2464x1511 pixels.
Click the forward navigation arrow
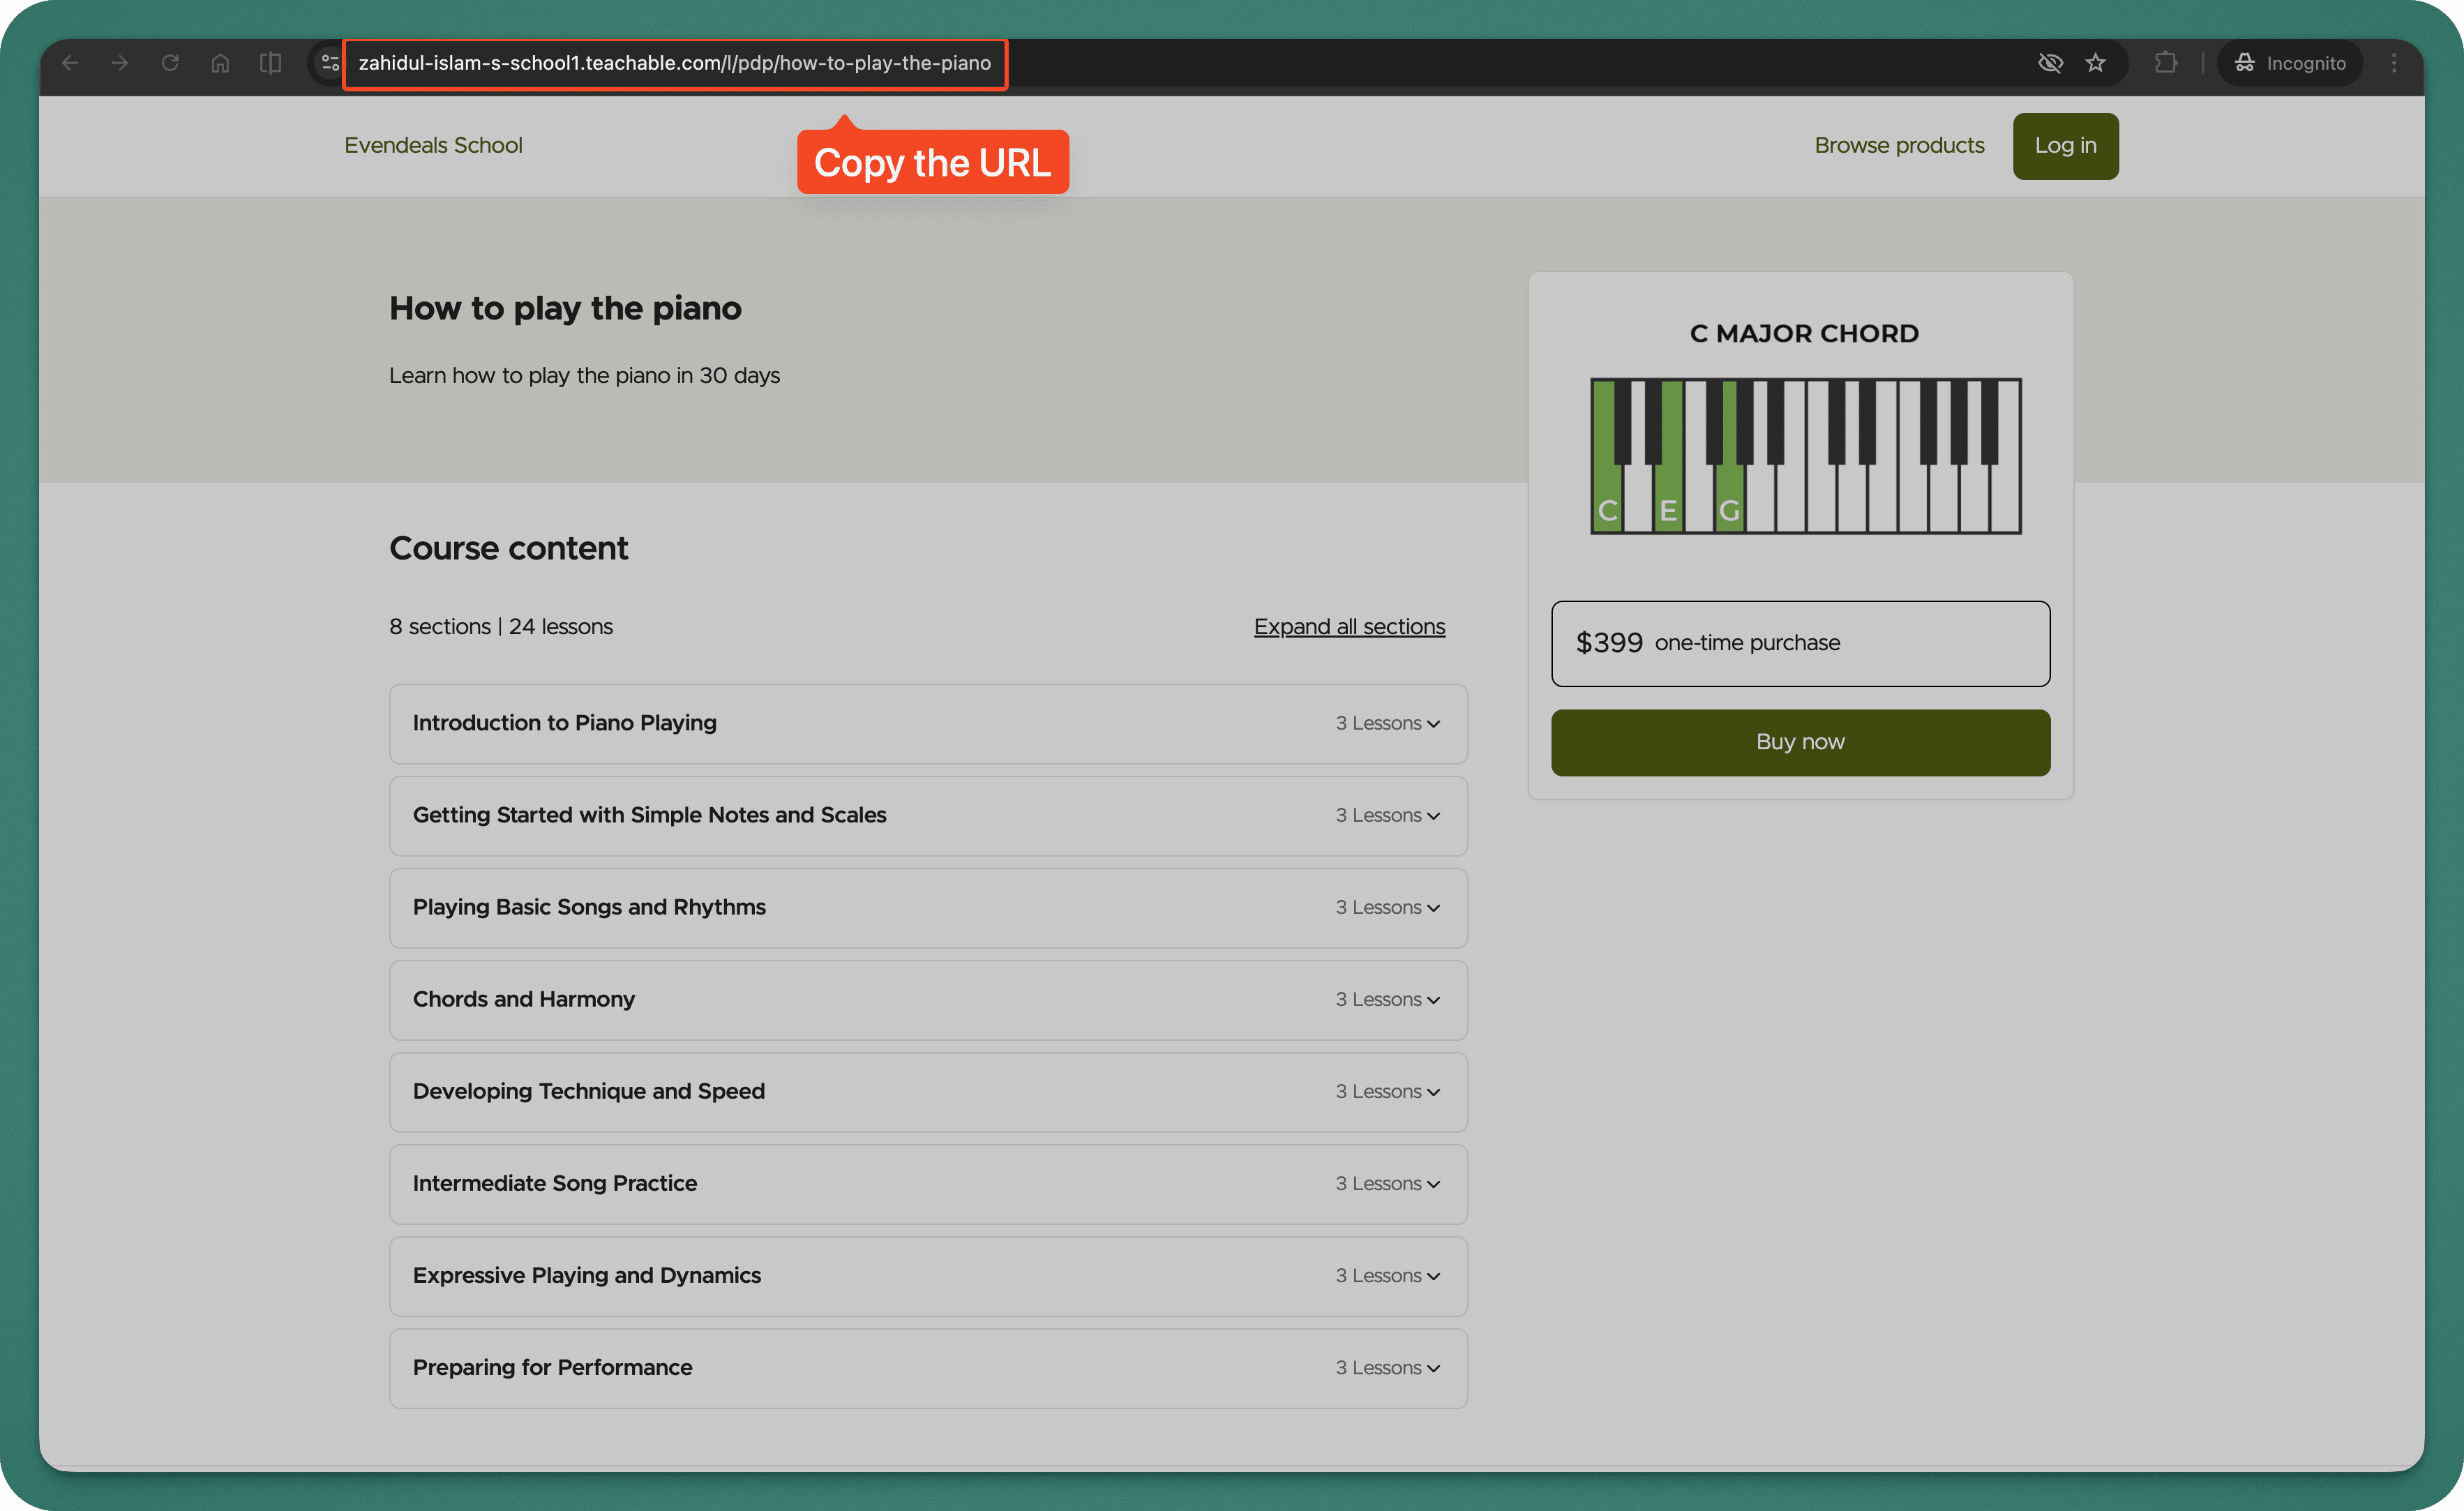(x=120, y=62)
